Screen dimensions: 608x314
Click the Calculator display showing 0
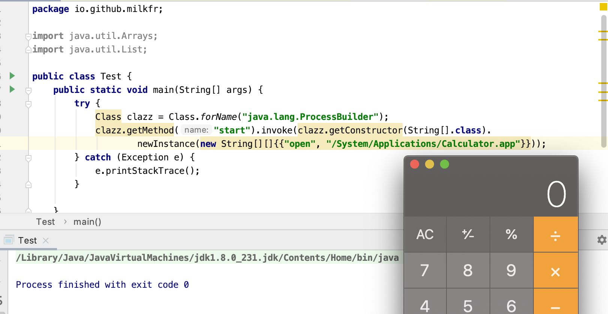(556, 194)
